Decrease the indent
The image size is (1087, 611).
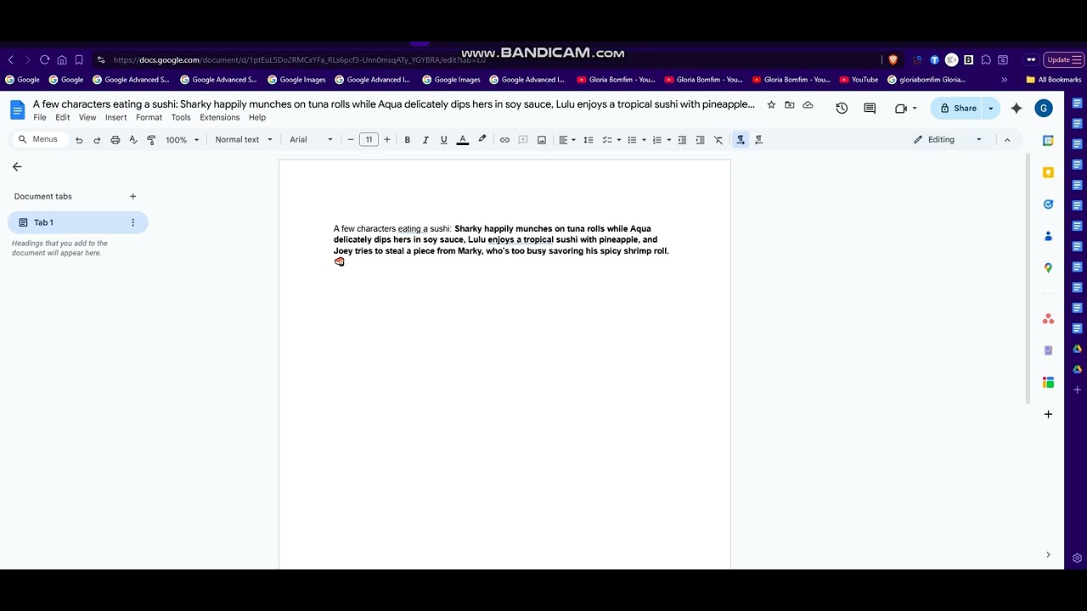point(682,140)
